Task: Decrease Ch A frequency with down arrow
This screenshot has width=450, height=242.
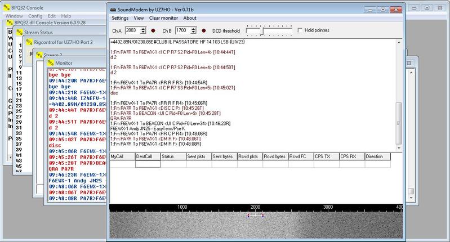Action: tap(143, 32)
